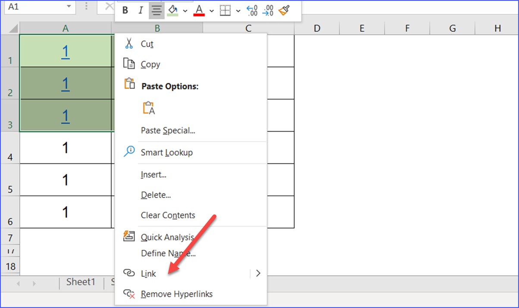Screen dimensions: 519x308
Task: Choose Define Name from the menu
Action: [x=169, y=254]
